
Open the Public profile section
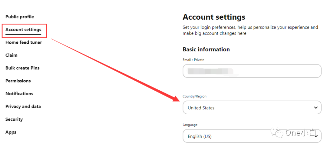(20, 17)
